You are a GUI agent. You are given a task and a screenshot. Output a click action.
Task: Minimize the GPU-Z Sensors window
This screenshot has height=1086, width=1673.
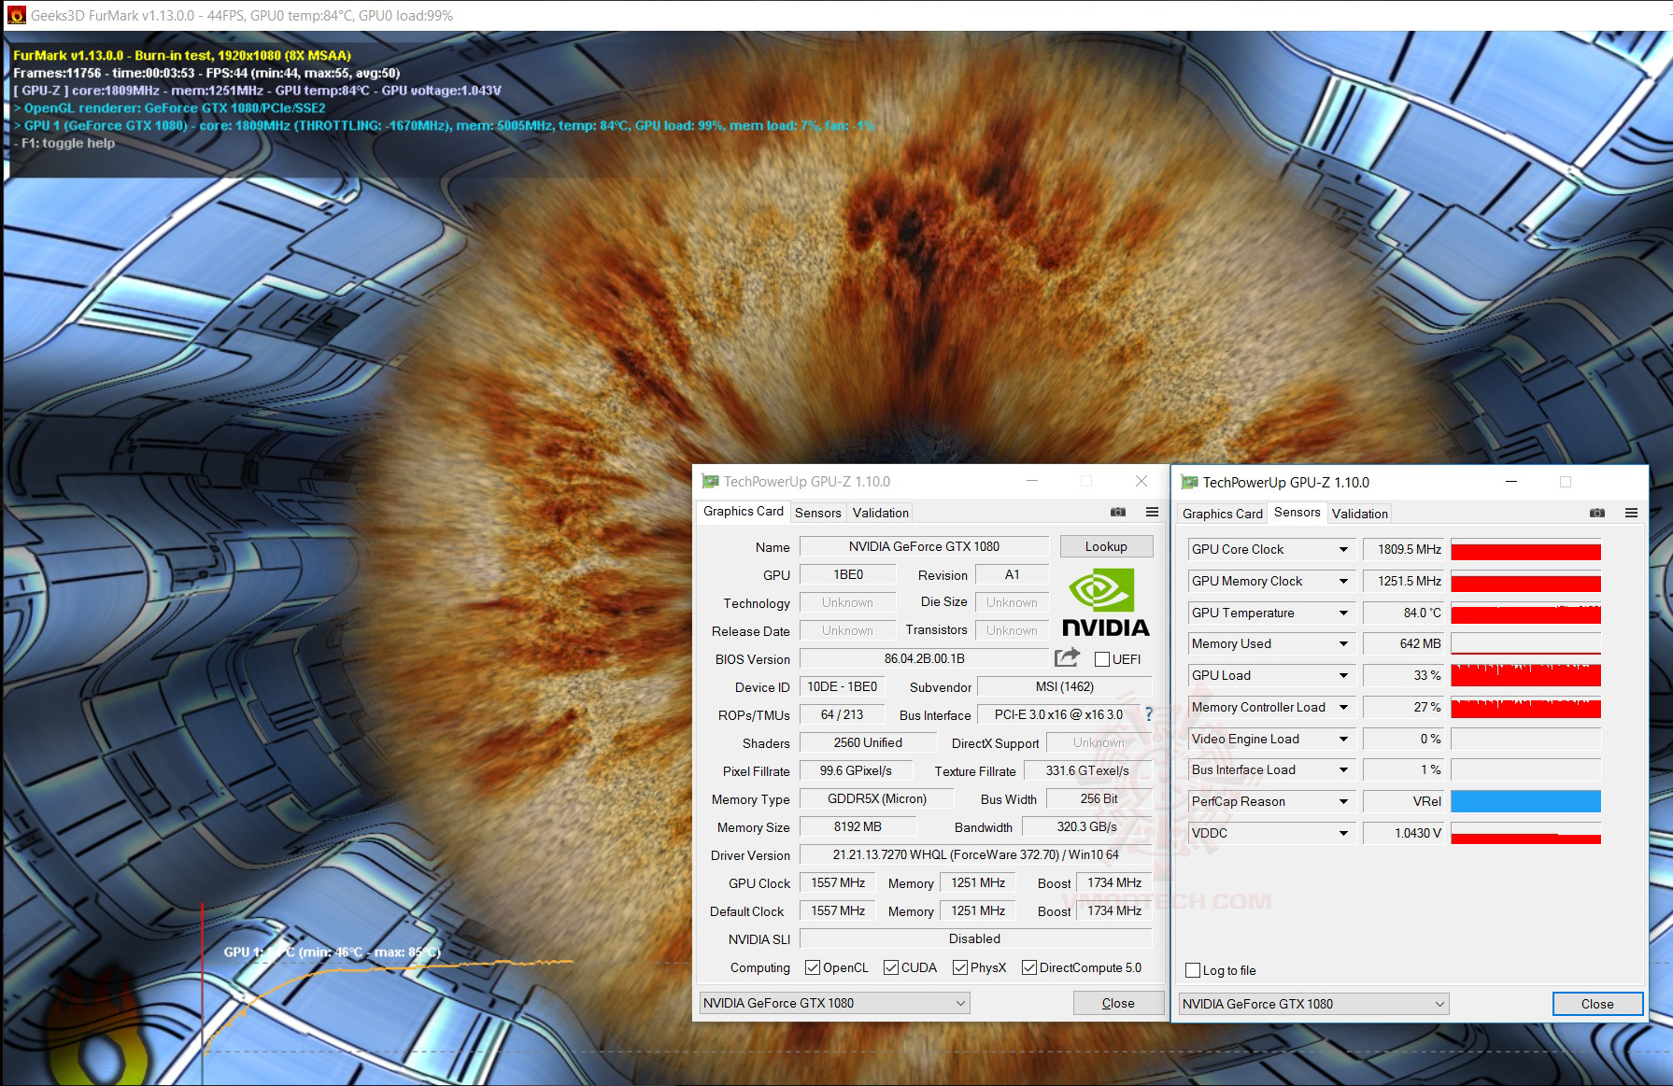point(1511,482)
